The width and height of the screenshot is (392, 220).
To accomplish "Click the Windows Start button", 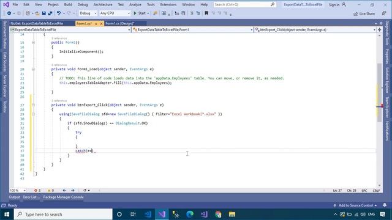I will 7,215.
